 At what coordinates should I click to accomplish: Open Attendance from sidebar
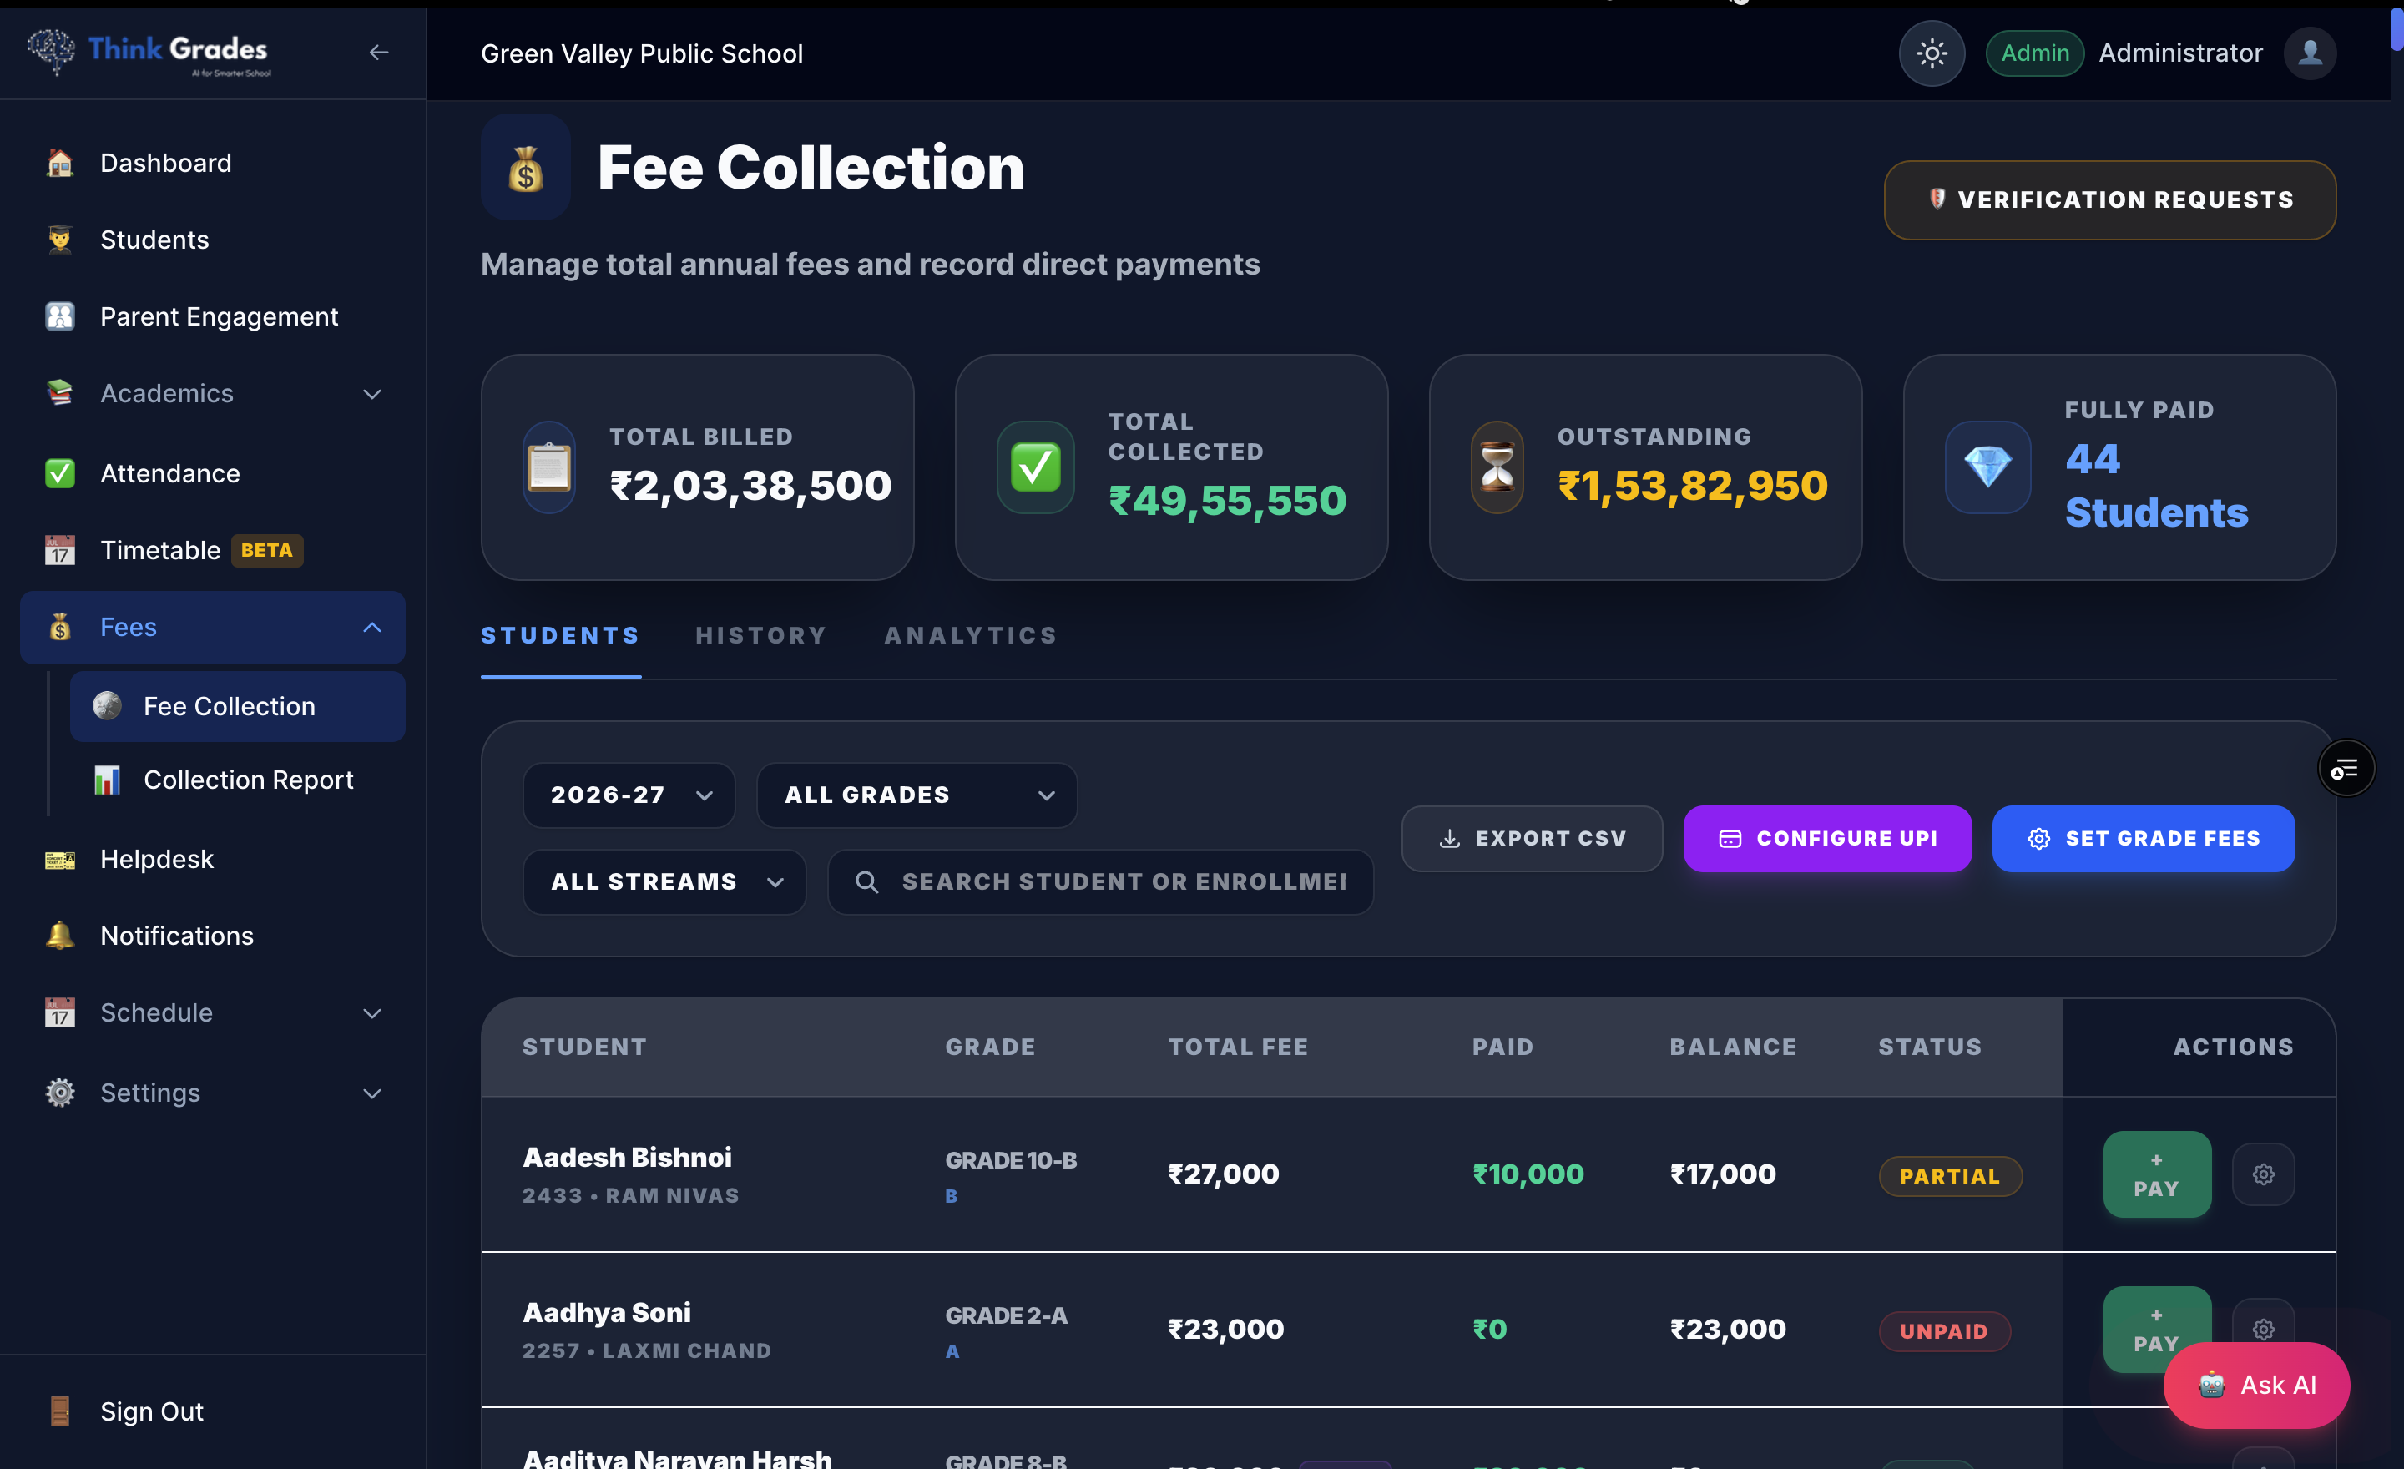(213, 473)
